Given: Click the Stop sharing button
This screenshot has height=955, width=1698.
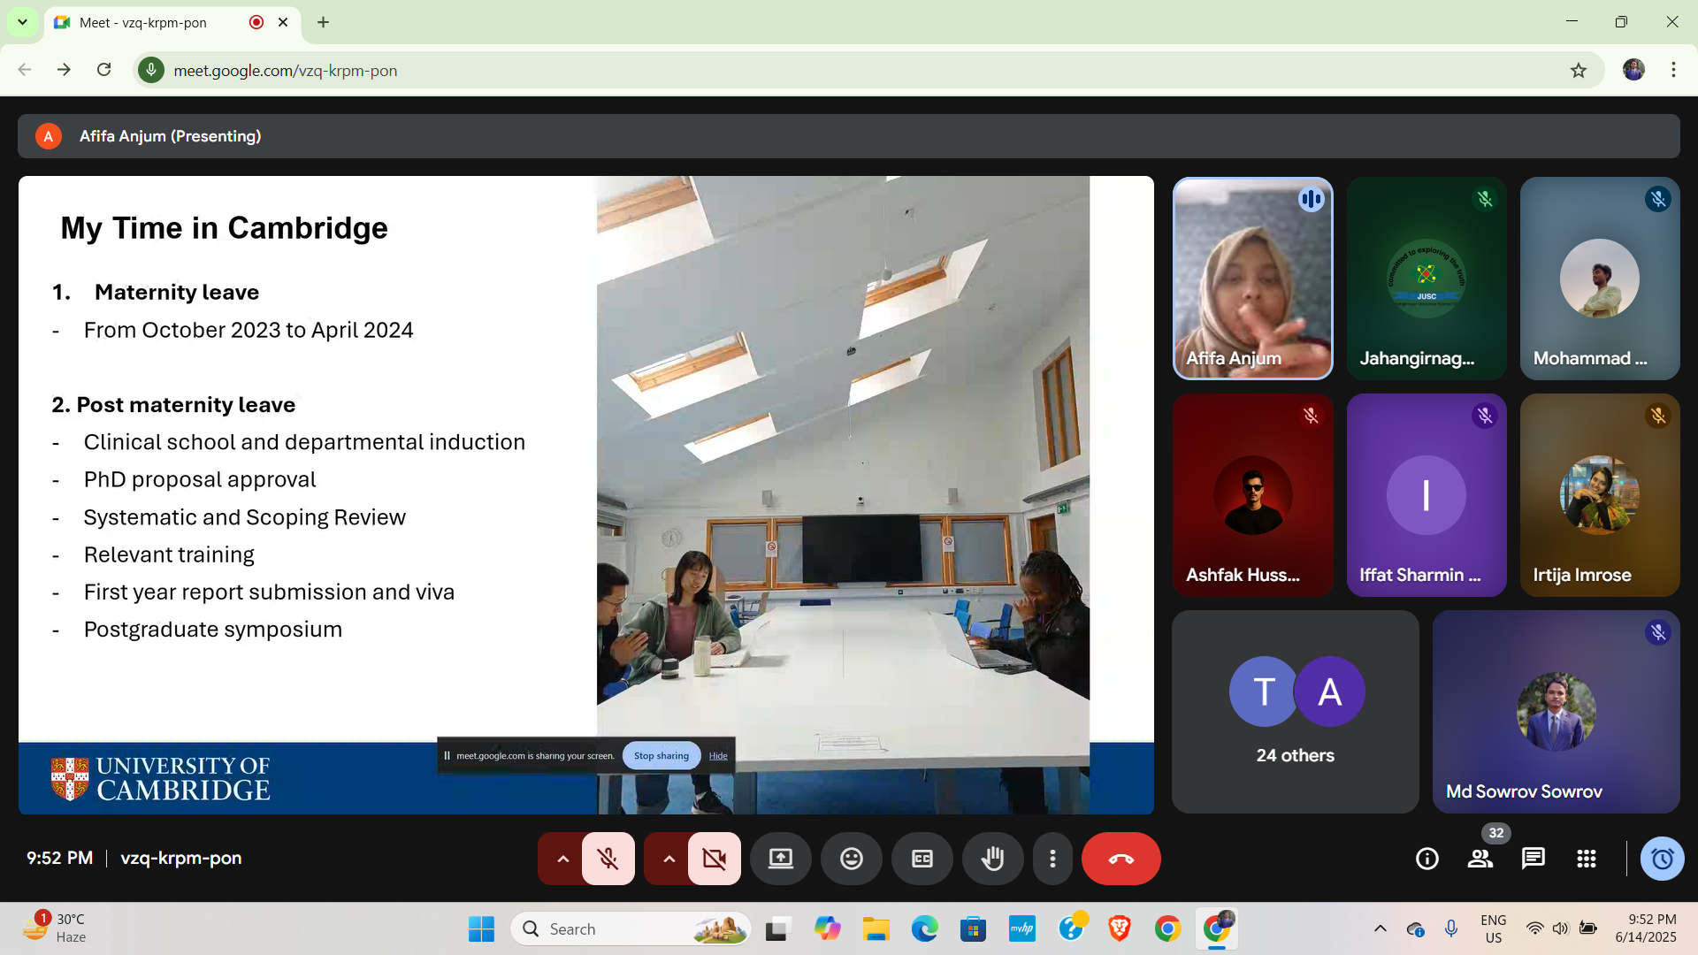Looking at the screenshot, I should [661, 756].
